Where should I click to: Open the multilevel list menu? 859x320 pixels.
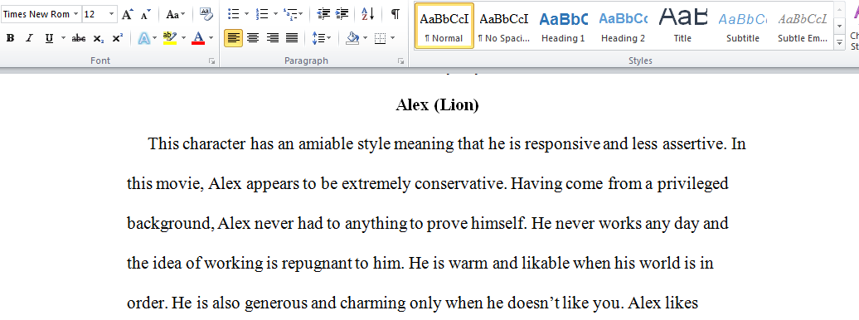[x=293, y=14]
